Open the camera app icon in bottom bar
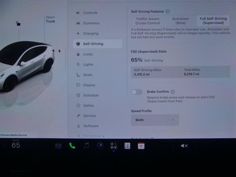236x177 pixels. [100, 145]
